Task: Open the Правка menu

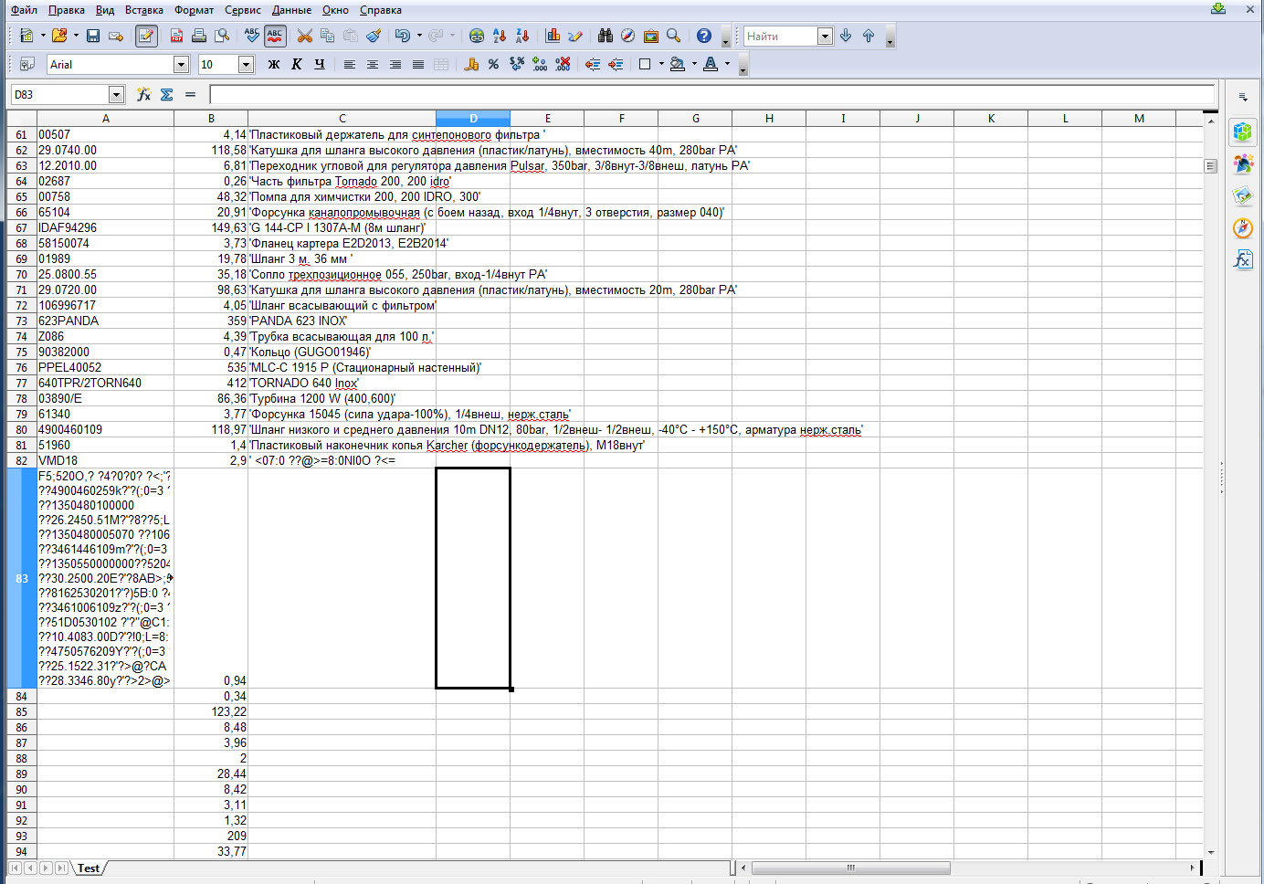Action: coord(66,10)
